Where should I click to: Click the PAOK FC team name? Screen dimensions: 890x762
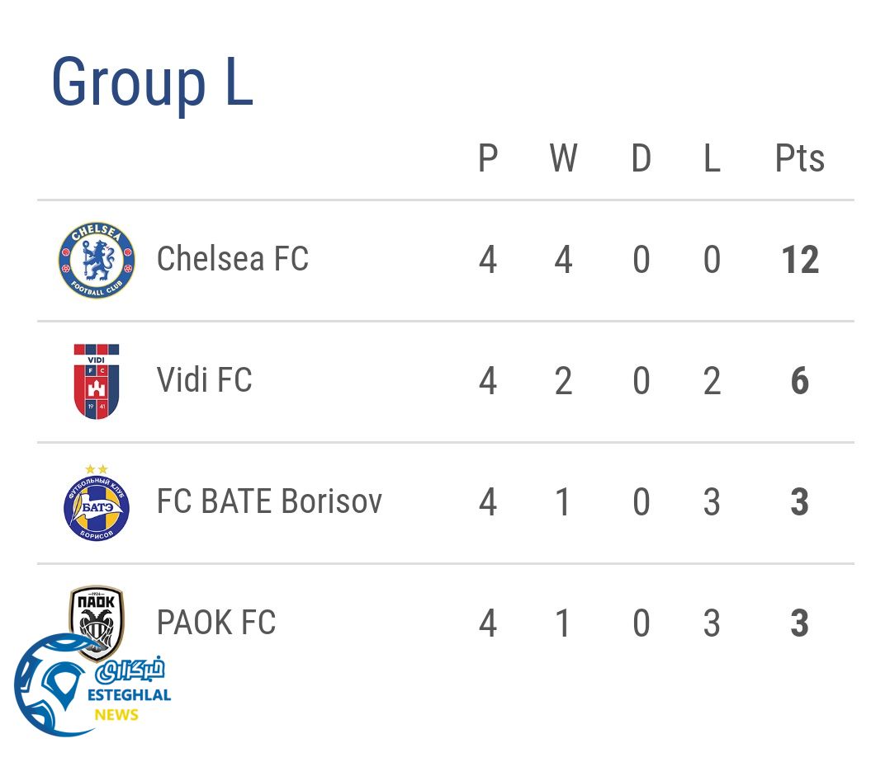point(216,623)
